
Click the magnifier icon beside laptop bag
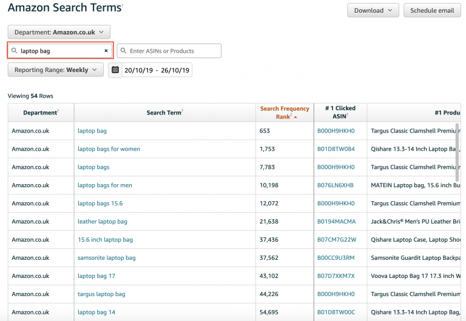pyautogui.click(x=15, y=51)
